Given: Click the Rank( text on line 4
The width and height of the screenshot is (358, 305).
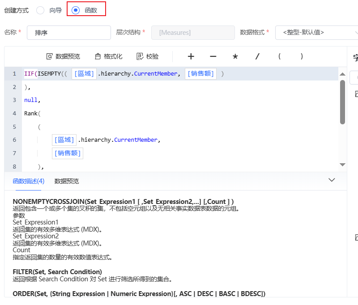Looking at the screenshot, I should [32, 114].
